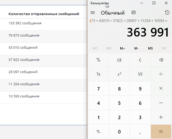Image resolution: width=172 pixels, height=139 pixels.
Task: Click the digit 4 key
Action: point(98,103)
